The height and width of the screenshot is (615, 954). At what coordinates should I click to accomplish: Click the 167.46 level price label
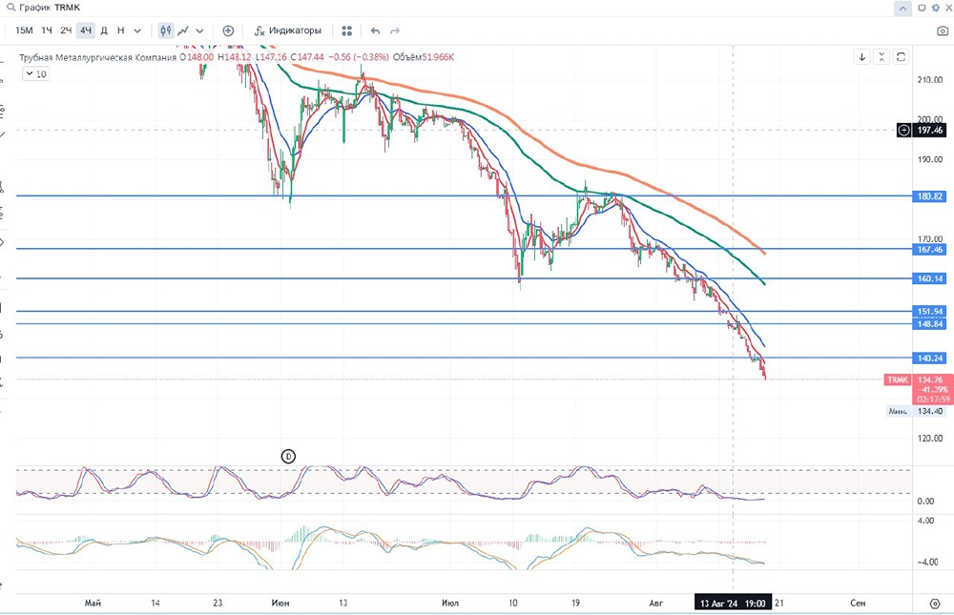coord(929,250)
